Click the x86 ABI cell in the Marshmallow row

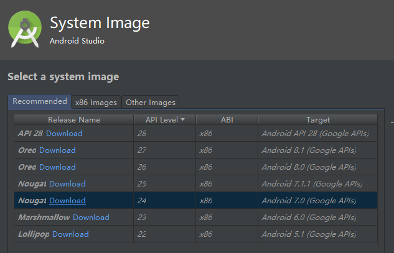click(x=227, y=218)
